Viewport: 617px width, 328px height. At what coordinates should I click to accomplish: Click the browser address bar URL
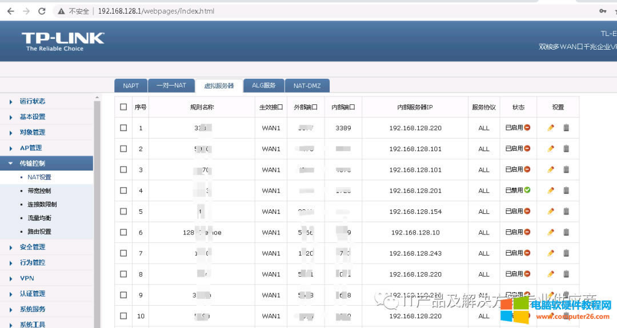click(x=156, y=11)
